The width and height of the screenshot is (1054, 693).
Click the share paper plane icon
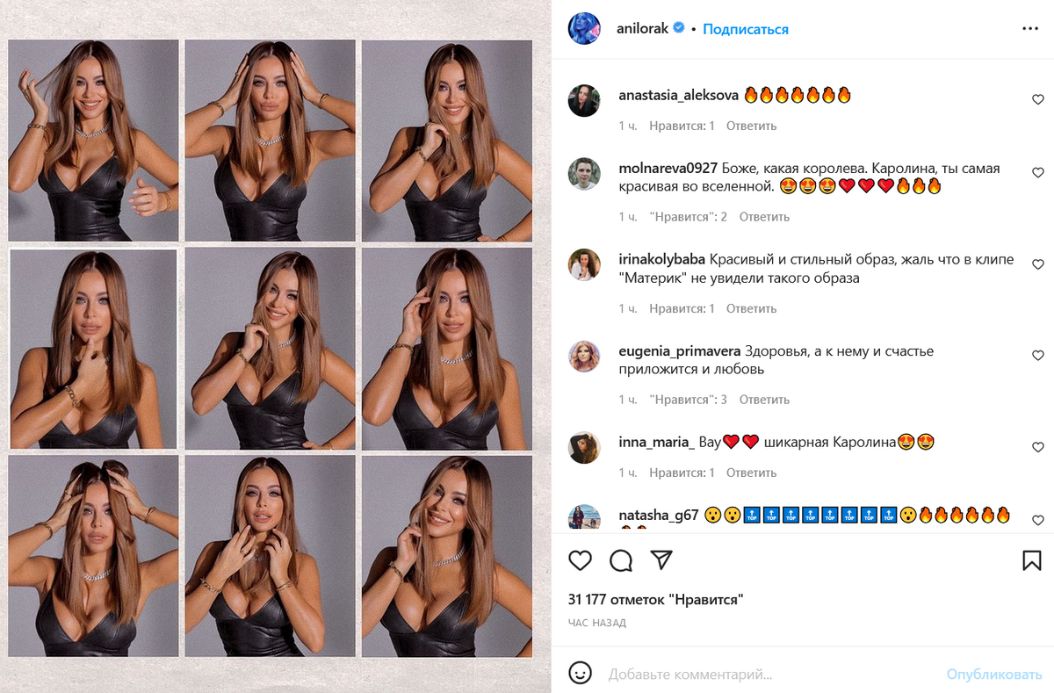point(661,560)
